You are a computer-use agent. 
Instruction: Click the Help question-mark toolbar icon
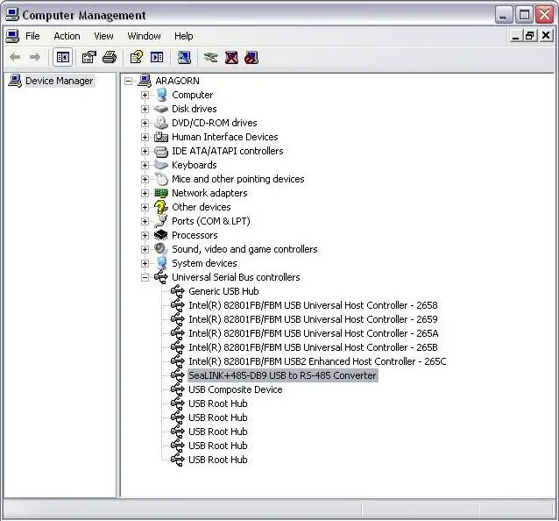point(137,57)
